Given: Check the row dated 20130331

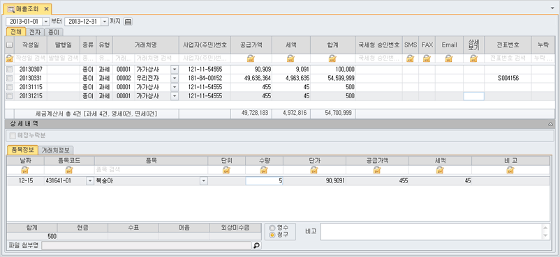Looking at the screenshot, I should (9, 78).
